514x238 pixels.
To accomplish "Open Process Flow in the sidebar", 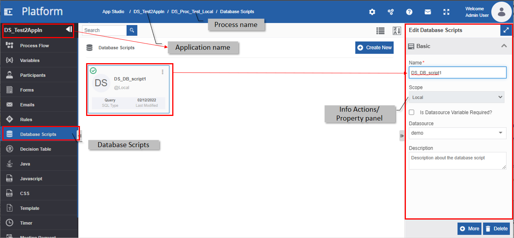I will (x=39, y=45).
